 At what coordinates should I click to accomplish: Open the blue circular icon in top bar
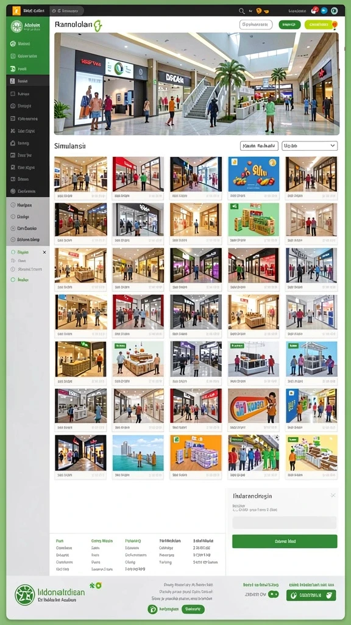(324, 11)
